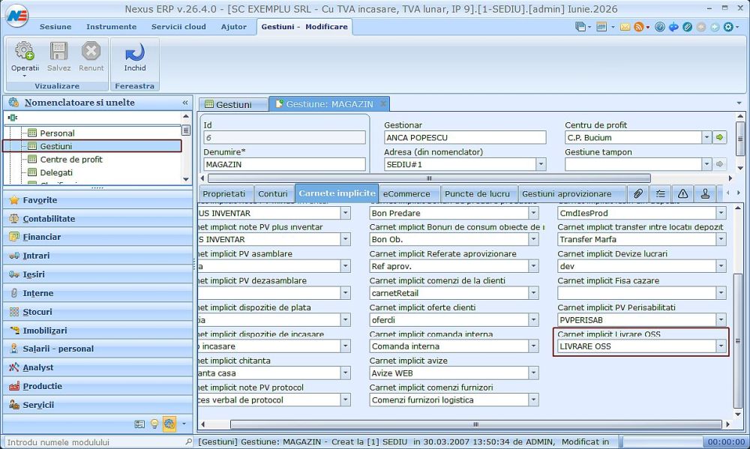750x449 pixels.
Task: Click the tree root node icon
Action: (13, 117)
